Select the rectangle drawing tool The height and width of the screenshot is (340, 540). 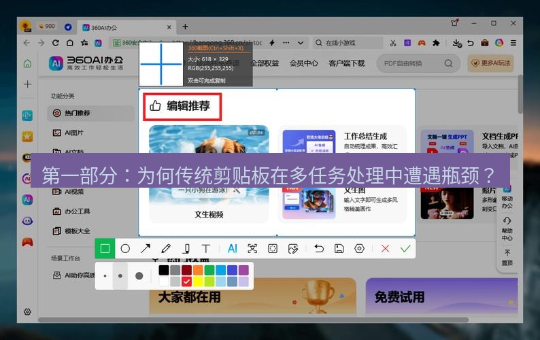pyautogui.click(x=105, y=248)
